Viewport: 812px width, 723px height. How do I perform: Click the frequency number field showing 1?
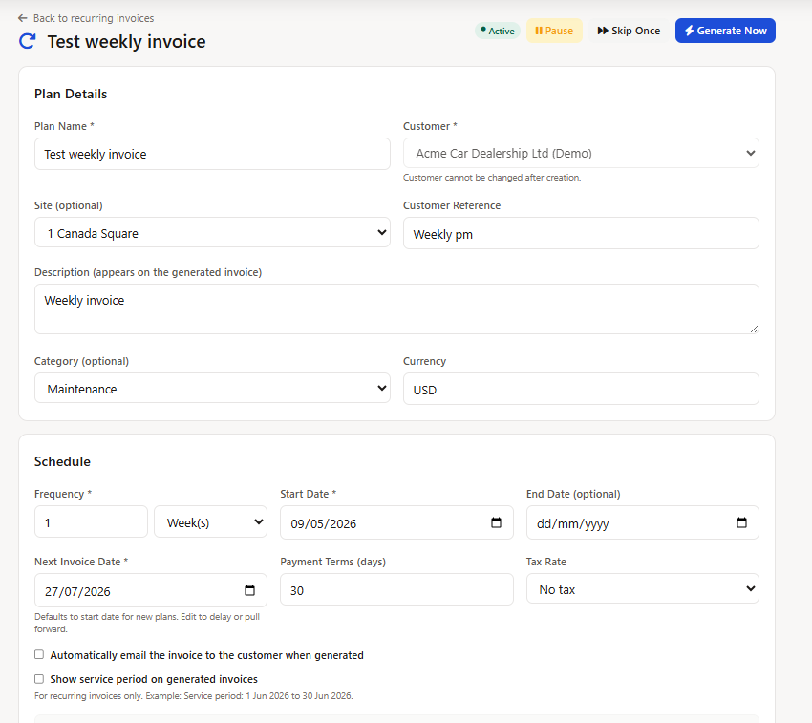91,522
